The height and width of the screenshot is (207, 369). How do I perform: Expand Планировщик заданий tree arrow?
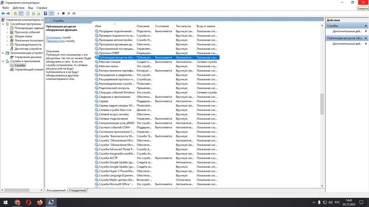click(x=7, y=28)
